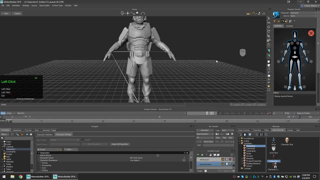
Task: Click the Navigator back arrow icon
Action: [x=27, y=134]
